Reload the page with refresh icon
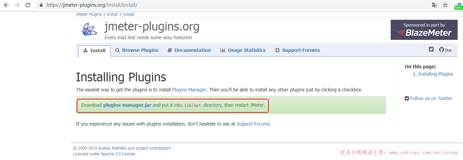Viewport: 463px width, 160px height. click(28, 5)
